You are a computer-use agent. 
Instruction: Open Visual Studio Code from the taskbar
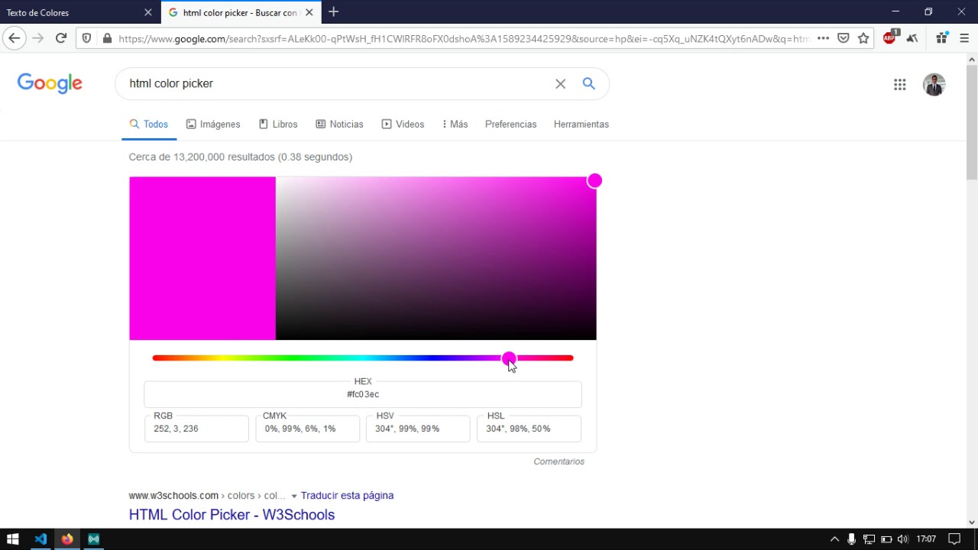tap(40, 539)
